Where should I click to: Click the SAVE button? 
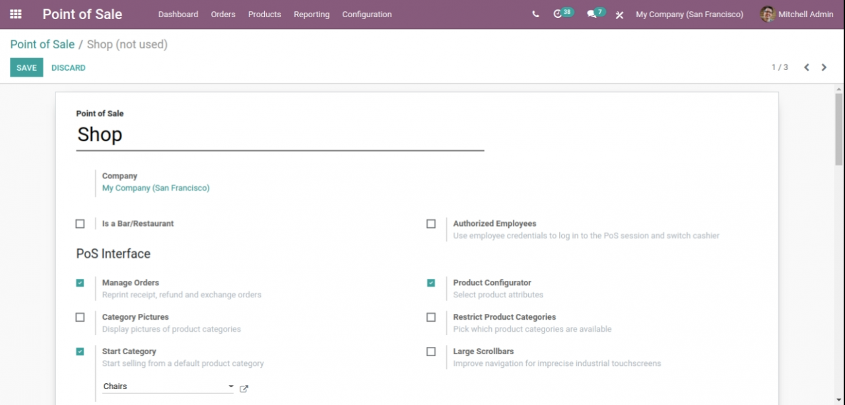(x=26, y=67)
